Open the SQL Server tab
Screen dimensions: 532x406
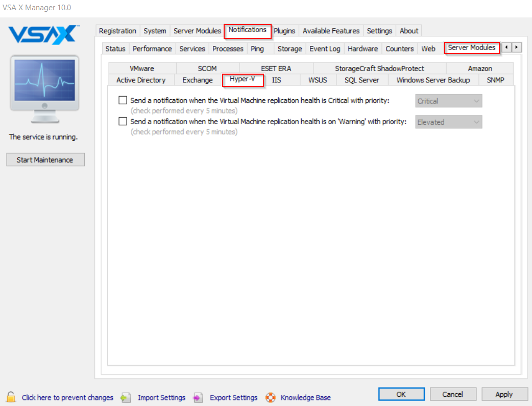[x=361, y=80]
